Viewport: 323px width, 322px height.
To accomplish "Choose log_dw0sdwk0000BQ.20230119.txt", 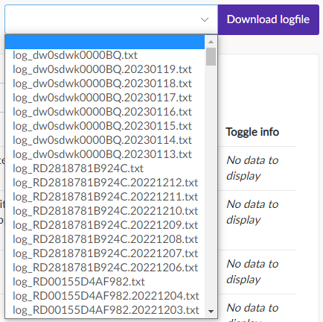I will point(105,69).
